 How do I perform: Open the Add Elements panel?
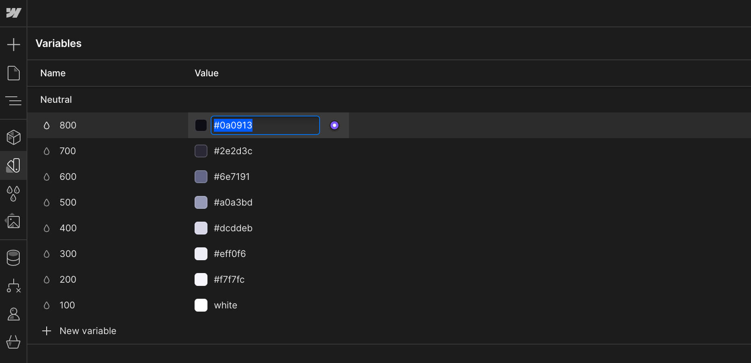[x=14, y=44]
